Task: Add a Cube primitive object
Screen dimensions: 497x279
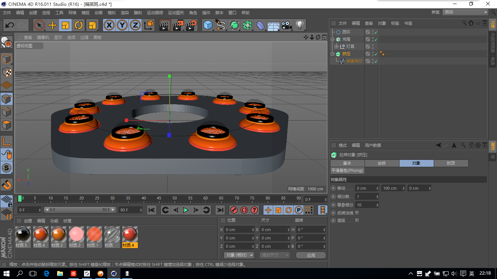Action: click(x=208, y=25)
